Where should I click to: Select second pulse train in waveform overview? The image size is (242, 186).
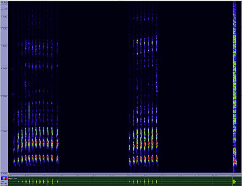point(143,182)
